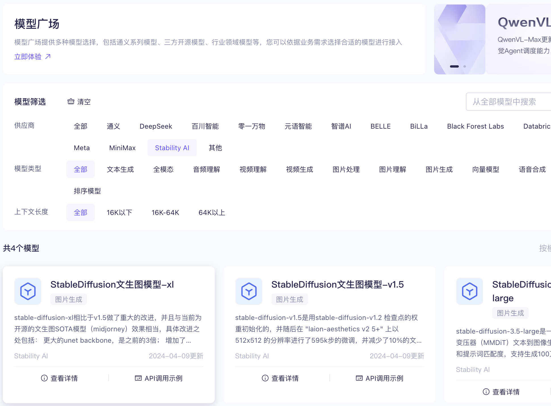
Task: Click the 模型广场 page heading
Action: [37, 24]
